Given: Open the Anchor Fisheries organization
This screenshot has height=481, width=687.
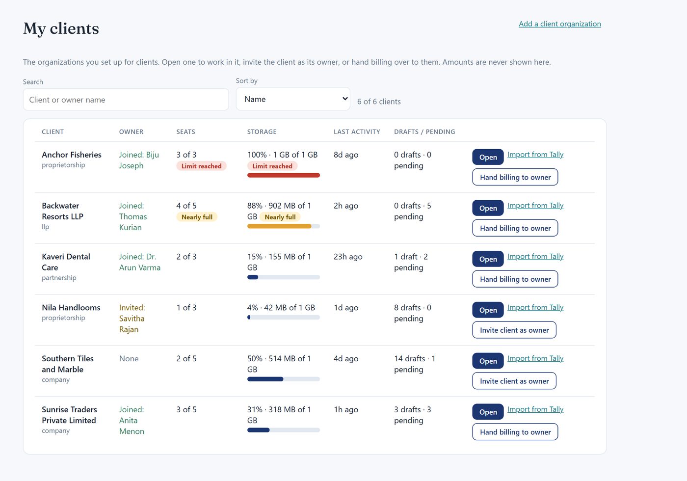Looking at the screenshot, I should point(488,157).
